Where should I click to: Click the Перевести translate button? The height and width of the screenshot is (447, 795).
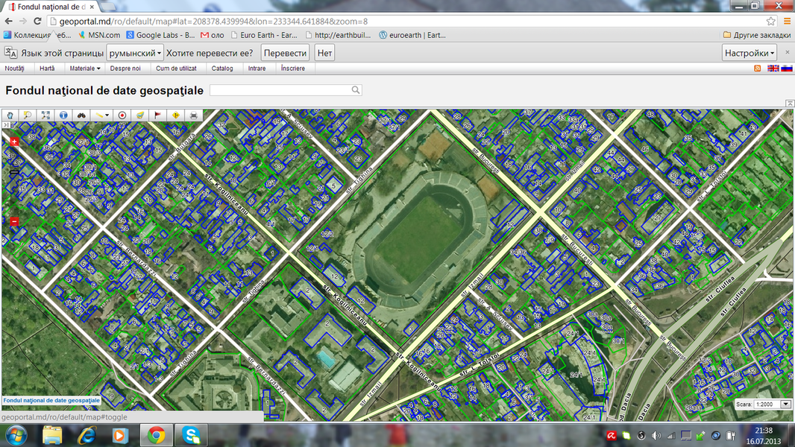pos(285,53)
